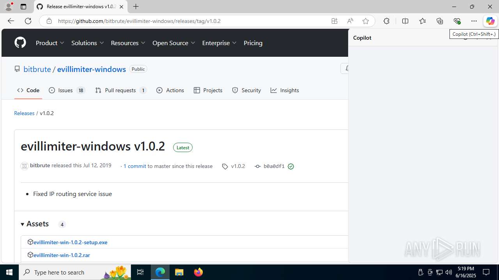499x280 pixels.
Task: Download evillimiter-win-1.0.2.rar
Action: 62,255
